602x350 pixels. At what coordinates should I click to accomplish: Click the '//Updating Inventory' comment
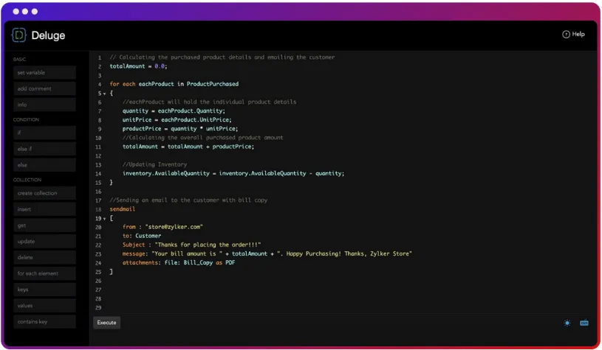154,164
